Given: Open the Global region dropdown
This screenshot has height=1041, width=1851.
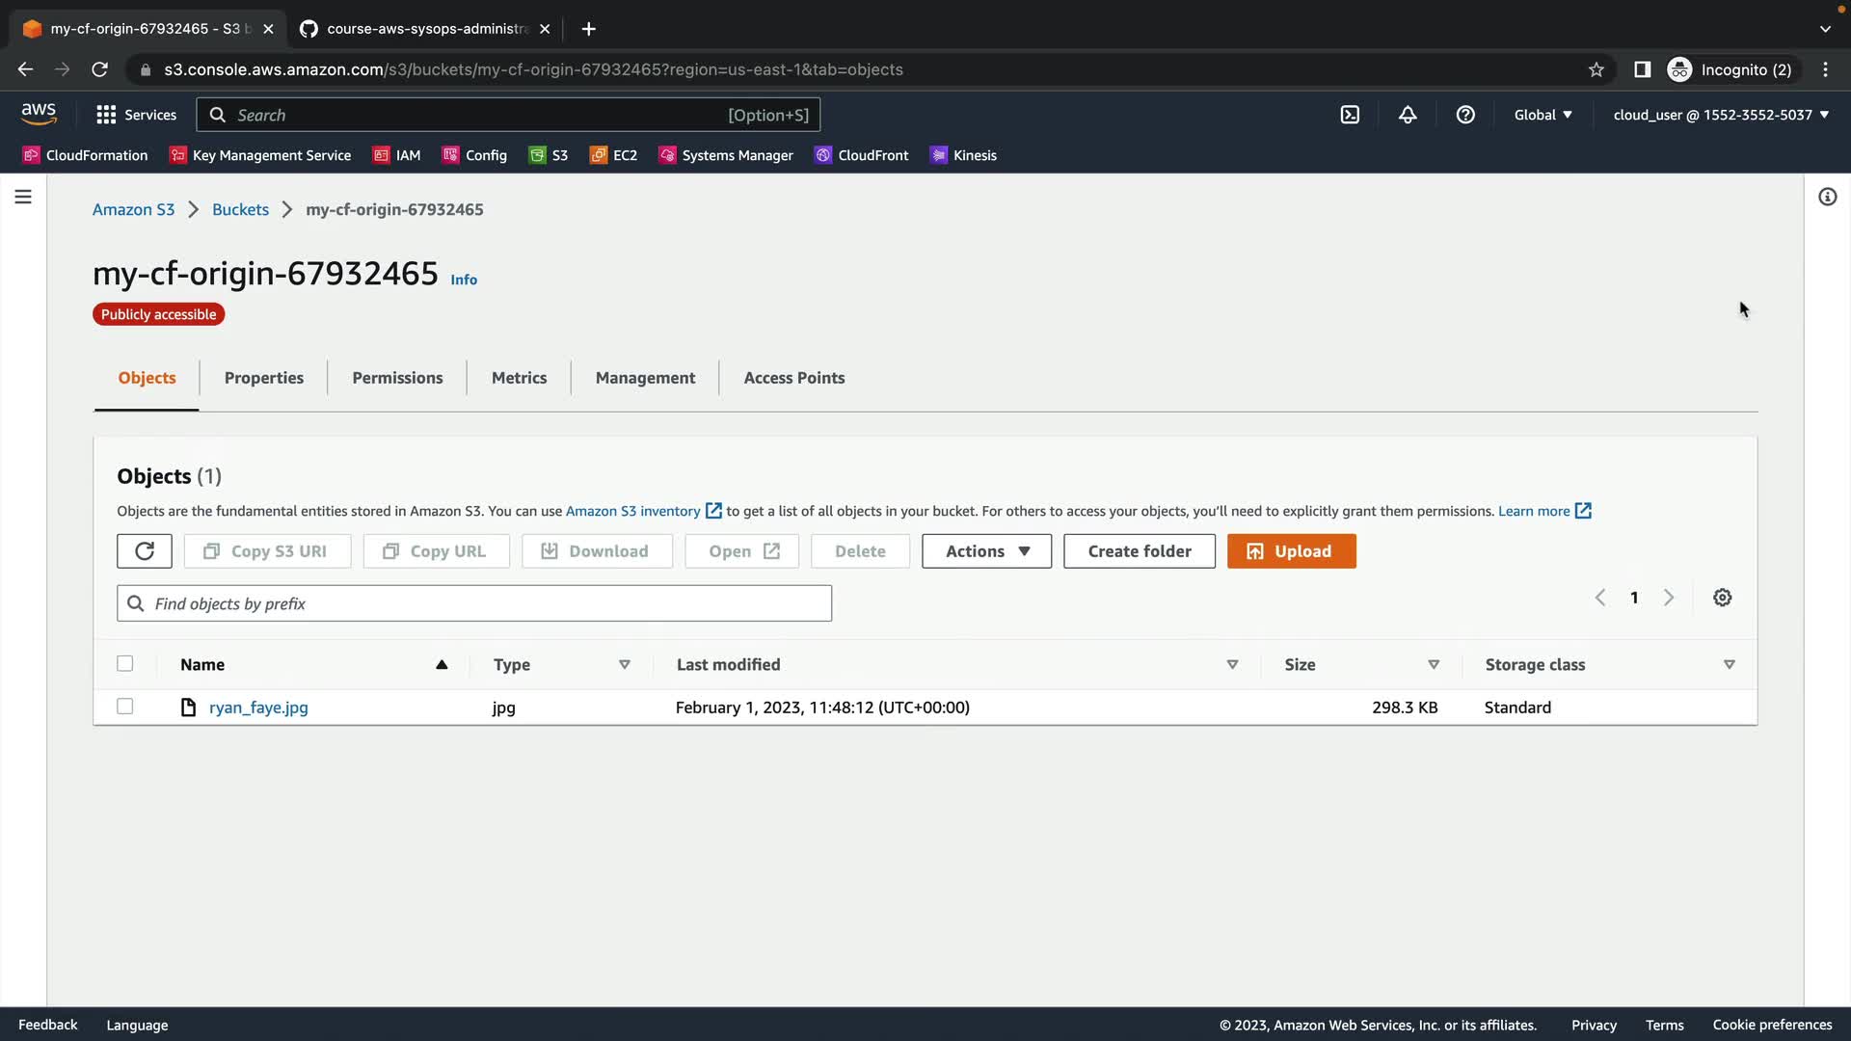Looking at the screenshot, I should tap(1542, 115).
